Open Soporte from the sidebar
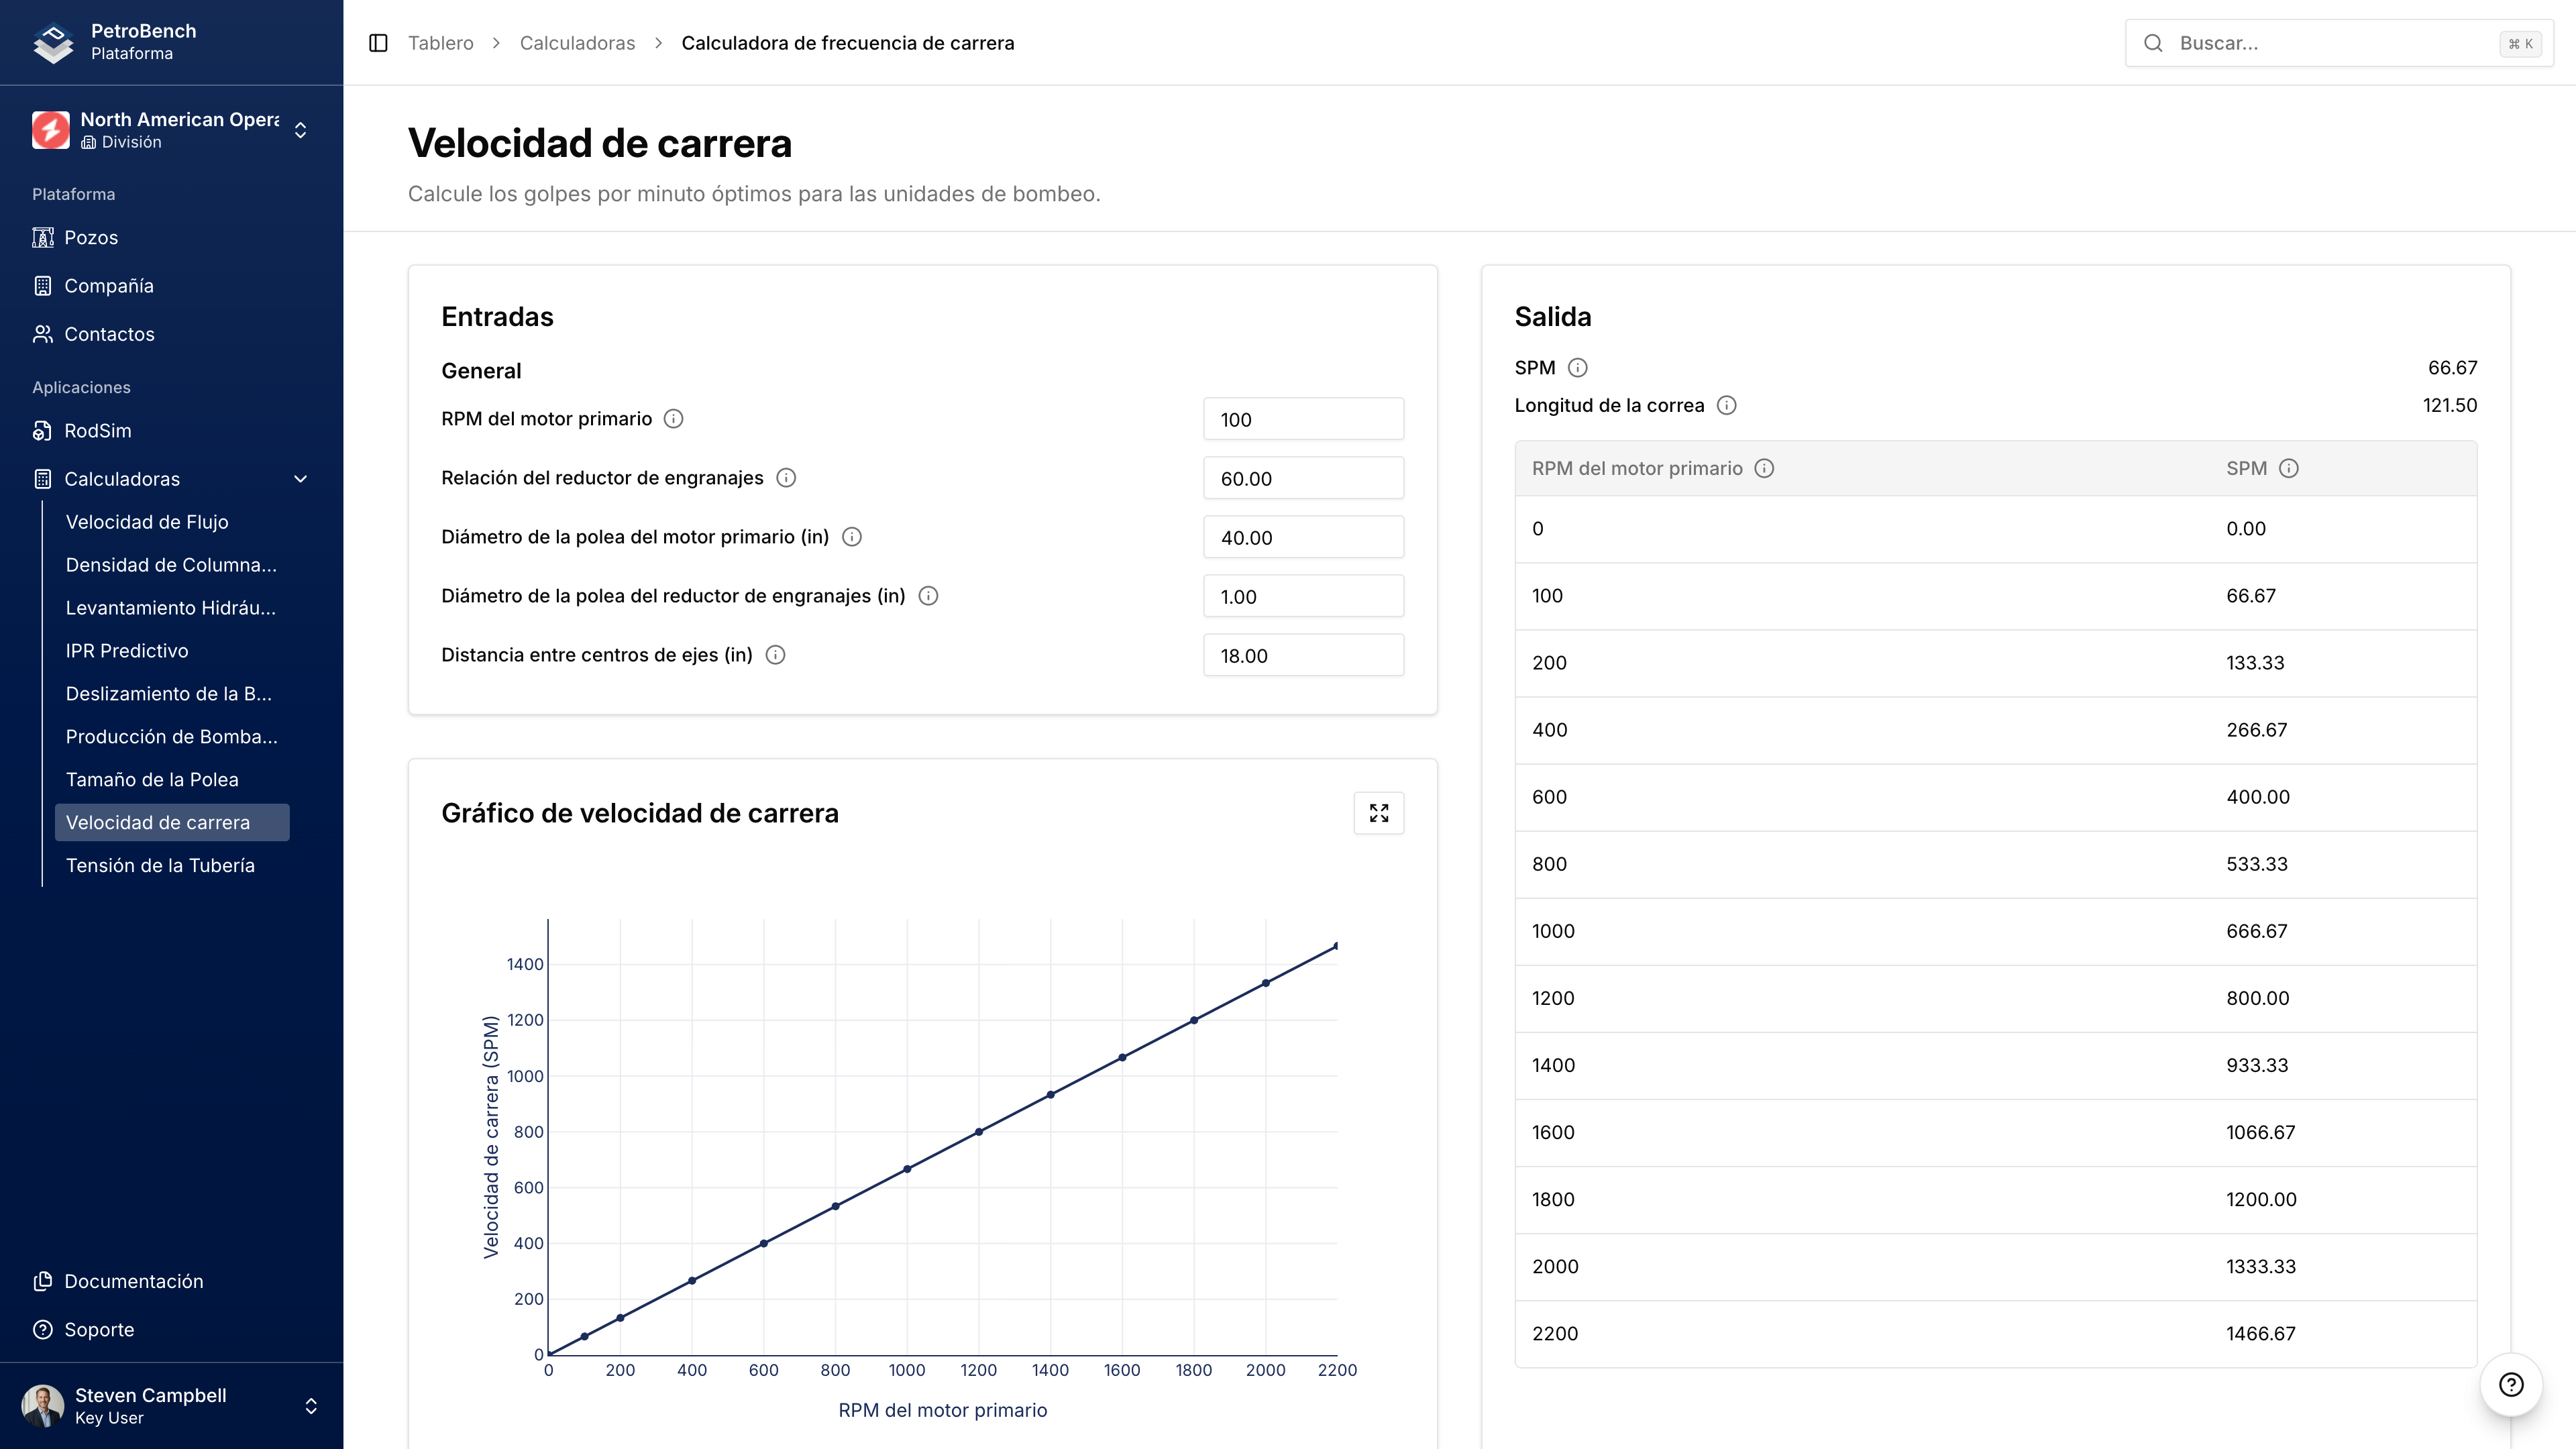Viewport: 2576px width, 1449px height. click(x=99, y=1329)
